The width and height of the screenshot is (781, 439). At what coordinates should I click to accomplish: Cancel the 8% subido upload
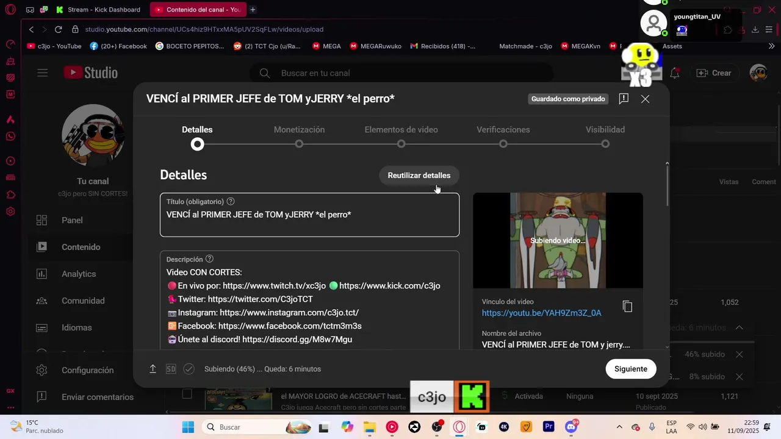[x=739, y=377]
